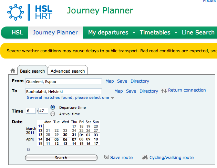Open the My departures menu item
This screenshot has height=168, width=217.
[x=108, y=32]
